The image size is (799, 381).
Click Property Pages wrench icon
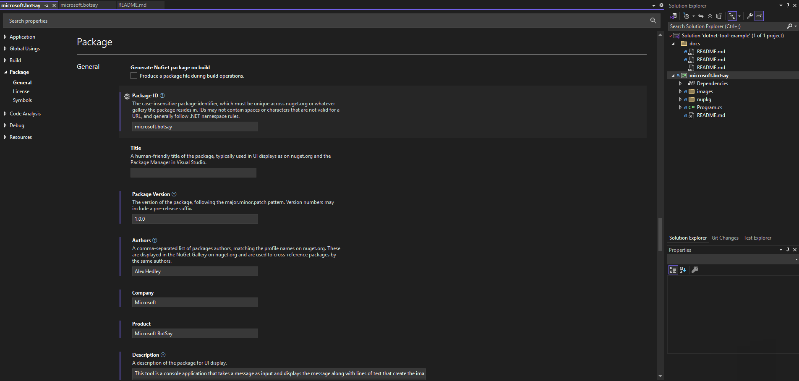pos(695,270)
